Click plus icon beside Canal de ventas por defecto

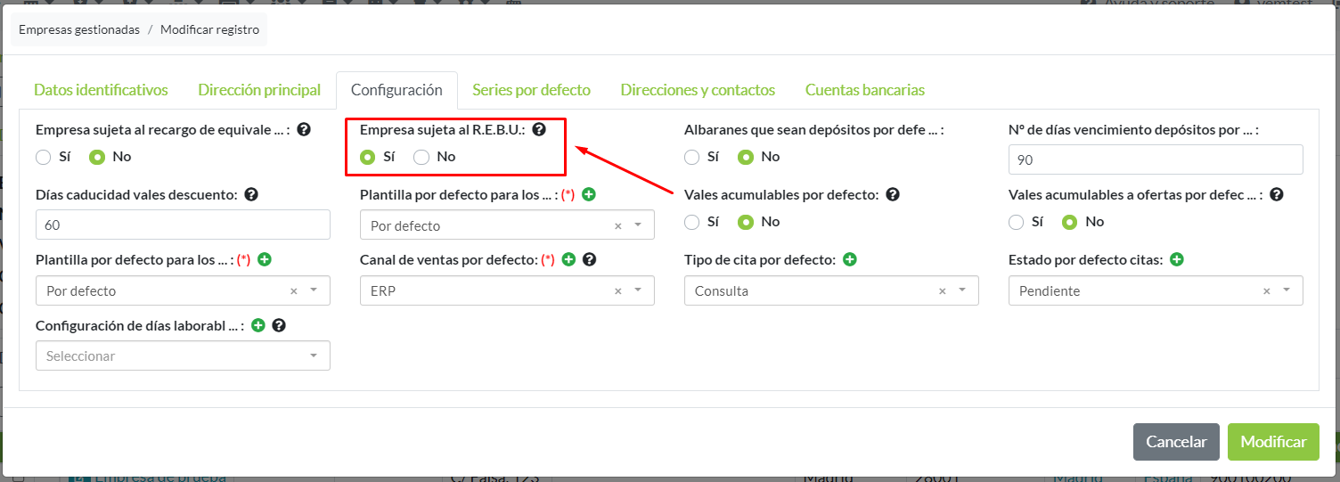[568, 260]
